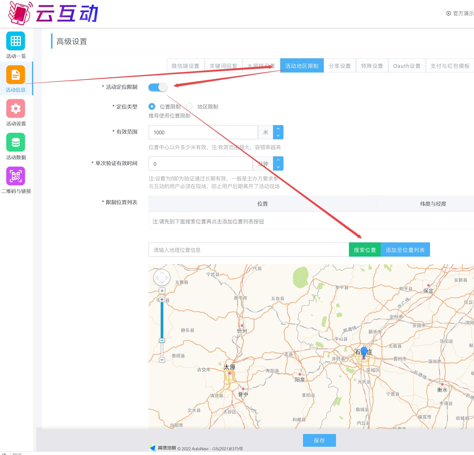Click the 添加至位置列表 button
Screen dimensions: 474x455
[405, 250]
